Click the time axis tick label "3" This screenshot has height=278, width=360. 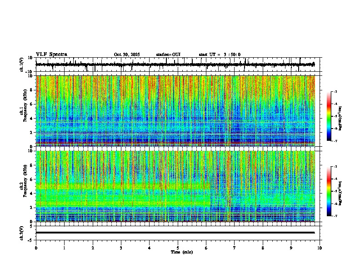121,248
